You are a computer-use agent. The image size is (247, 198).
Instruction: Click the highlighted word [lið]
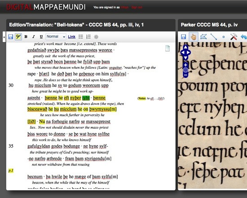(x=31, y=121)
